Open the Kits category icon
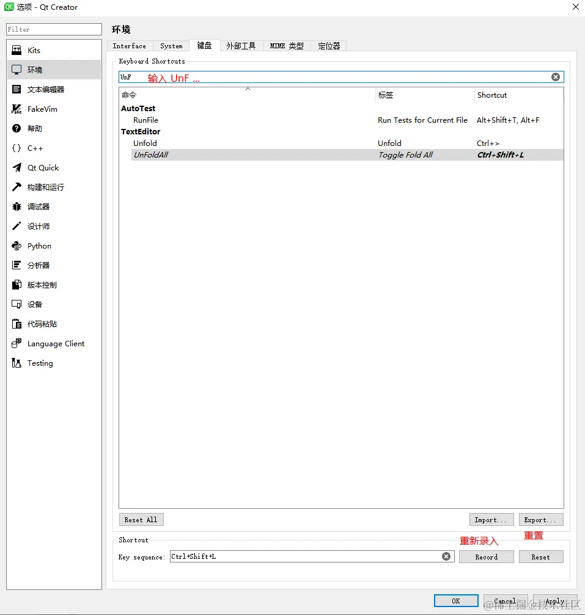The image size is (585, 615). pyautogui.click(x=17, y=50)
